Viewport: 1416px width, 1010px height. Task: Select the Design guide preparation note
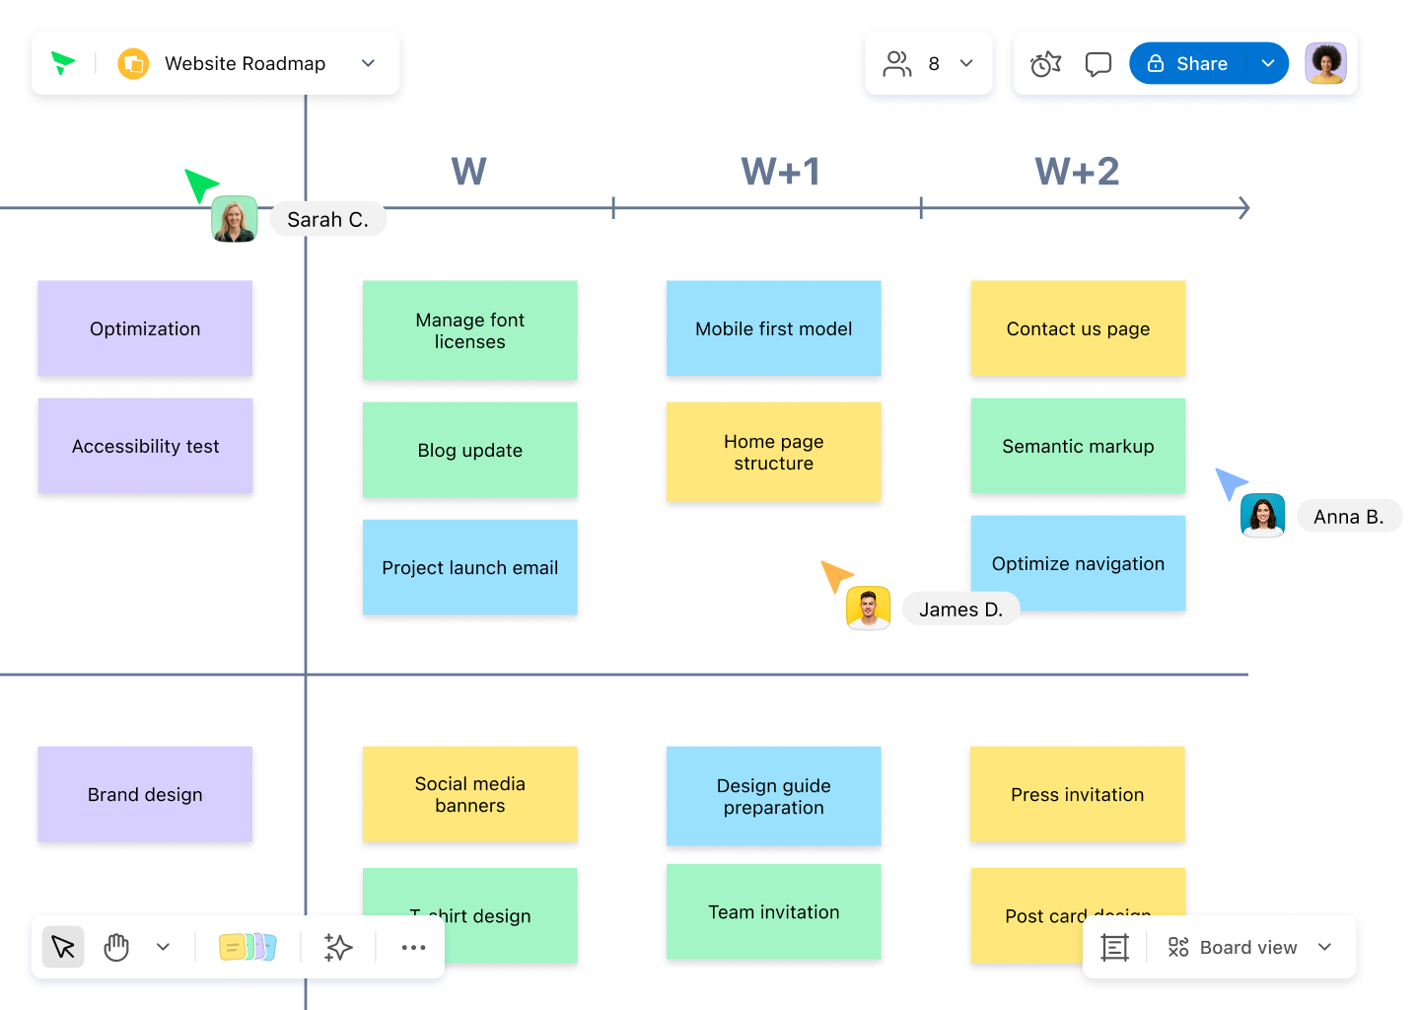tap(773, 796)
